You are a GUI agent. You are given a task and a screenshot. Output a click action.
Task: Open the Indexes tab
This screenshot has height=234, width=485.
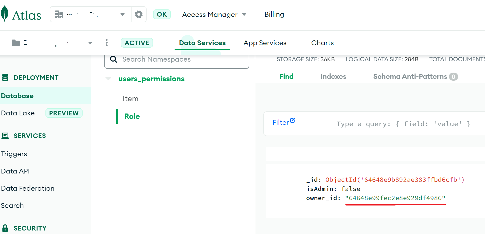[333, 77]
